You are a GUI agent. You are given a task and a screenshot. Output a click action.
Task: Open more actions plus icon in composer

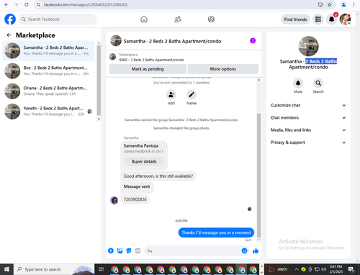(111, 251)
